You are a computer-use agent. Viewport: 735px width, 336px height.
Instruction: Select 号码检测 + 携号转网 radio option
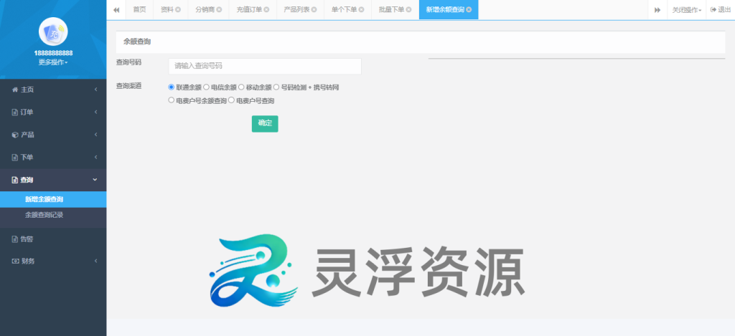[276, 87]
